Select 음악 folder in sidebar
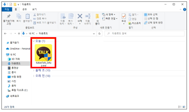189x112 pixels. 12,86
